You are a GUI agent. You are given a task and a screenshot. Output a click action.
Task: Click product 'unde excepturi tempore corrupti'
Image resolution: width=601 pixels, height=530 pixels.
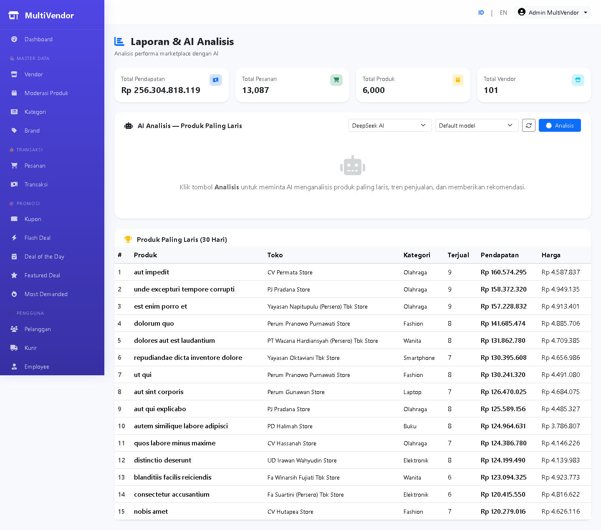coord(184,289)
